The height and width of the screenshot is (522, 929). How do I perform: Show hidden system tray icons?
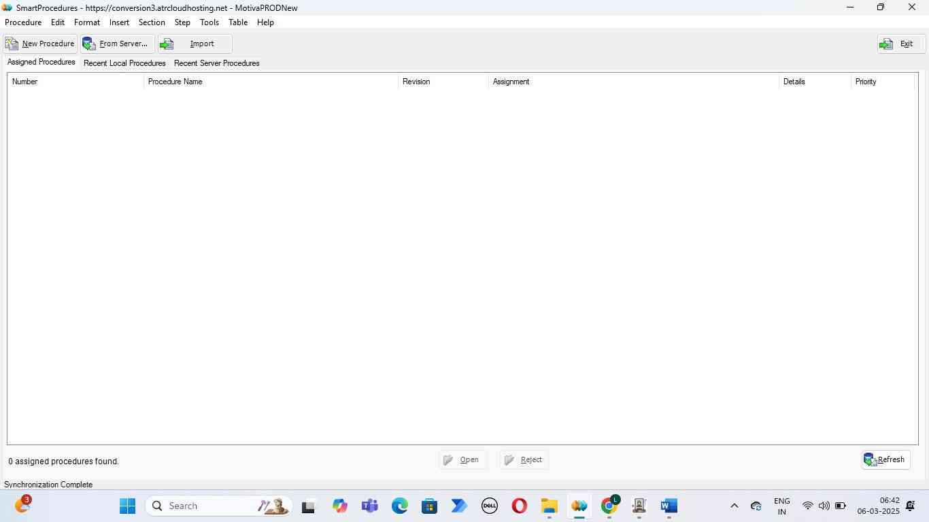(x=734, y=506)
